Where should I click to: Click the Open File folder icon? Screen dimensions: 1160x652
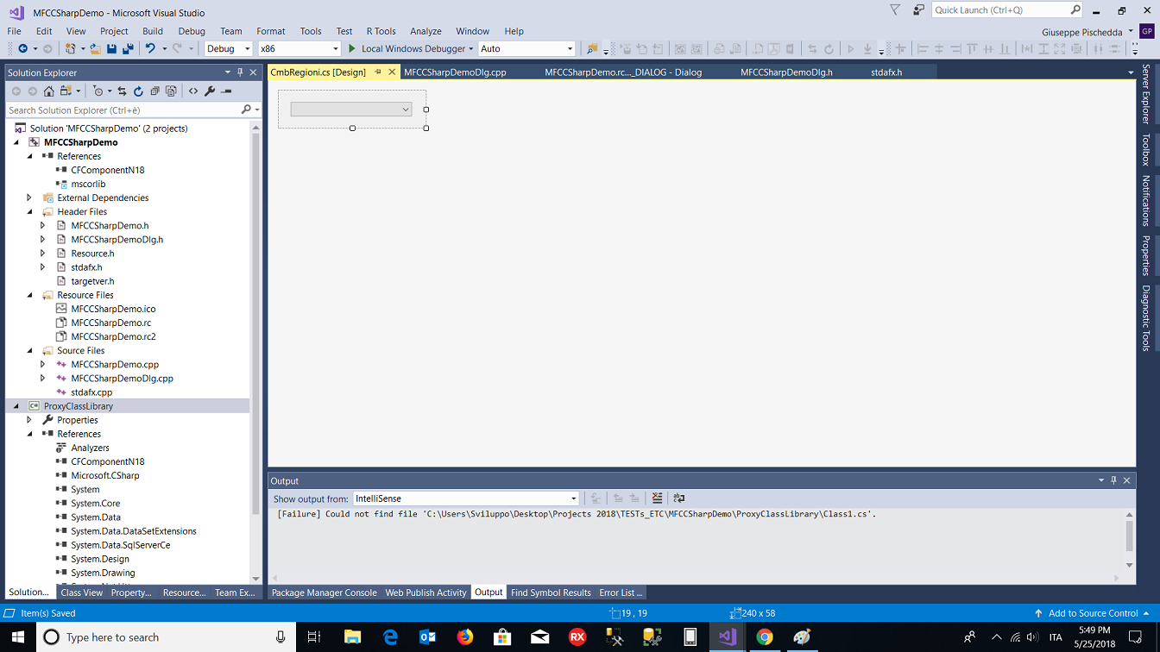pos(96,49)
